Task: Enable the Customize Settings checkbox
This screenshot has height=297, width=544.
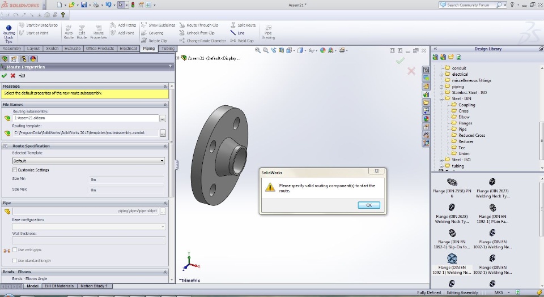Action: point(15,170)
